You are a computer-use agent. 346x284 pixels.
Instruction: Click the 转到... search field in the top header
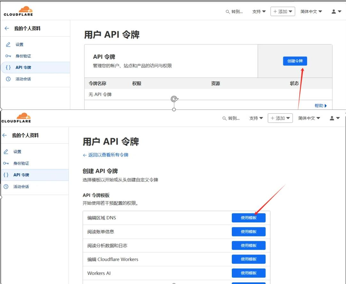234,12
